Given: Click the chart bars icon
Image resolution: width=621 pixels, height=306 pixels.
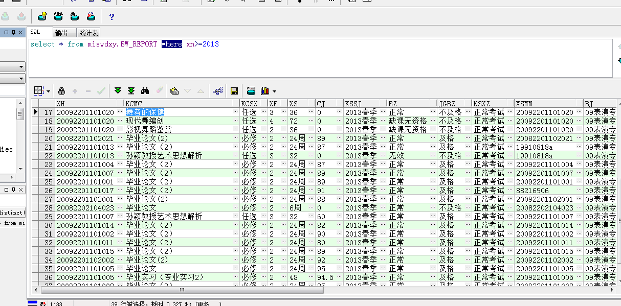Looking at the screenshot, I should tap(265, 91).
